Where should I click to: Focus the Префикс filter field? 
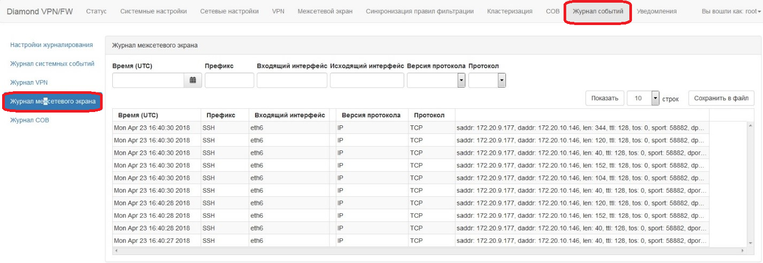coord(229,81)
